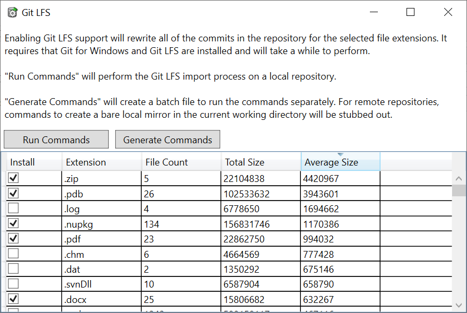The image size is (467, 313).
Task: Sort by the Average Size column header
Action: click(x=340, y=162)
